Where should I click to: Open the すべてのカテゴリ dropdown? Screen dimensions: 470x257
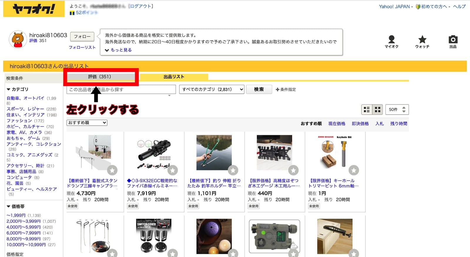coord(211,89)
